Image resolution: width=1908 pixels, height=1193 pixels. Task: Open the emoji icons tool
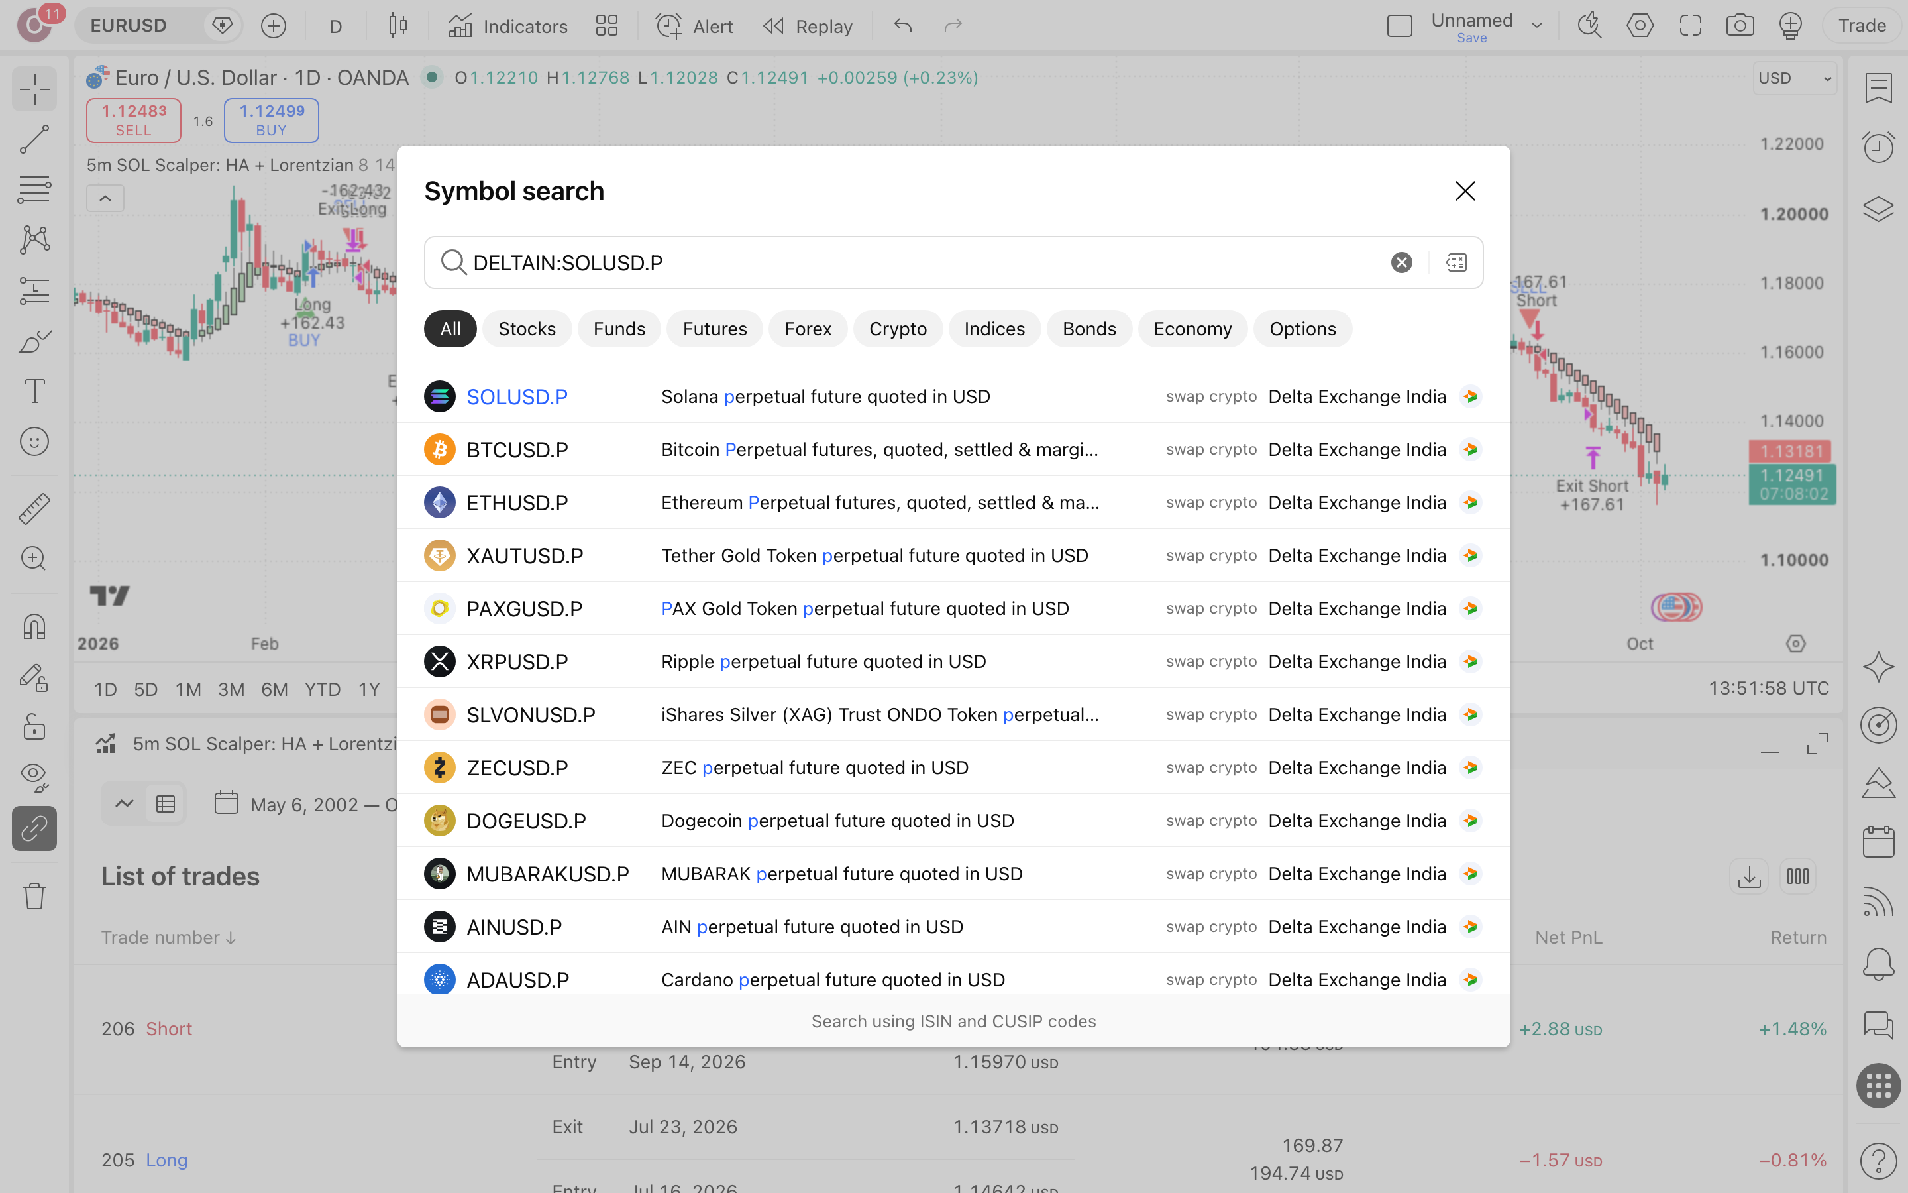pyautogui.click(x=34, y=441)
